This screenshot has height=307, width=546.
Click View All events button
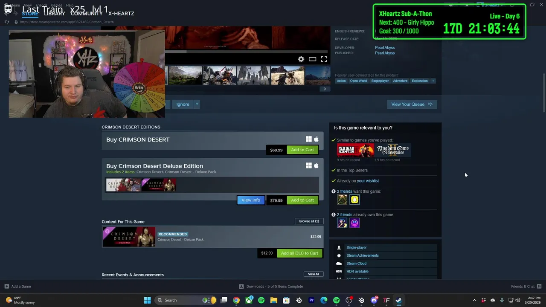[314, 274]
